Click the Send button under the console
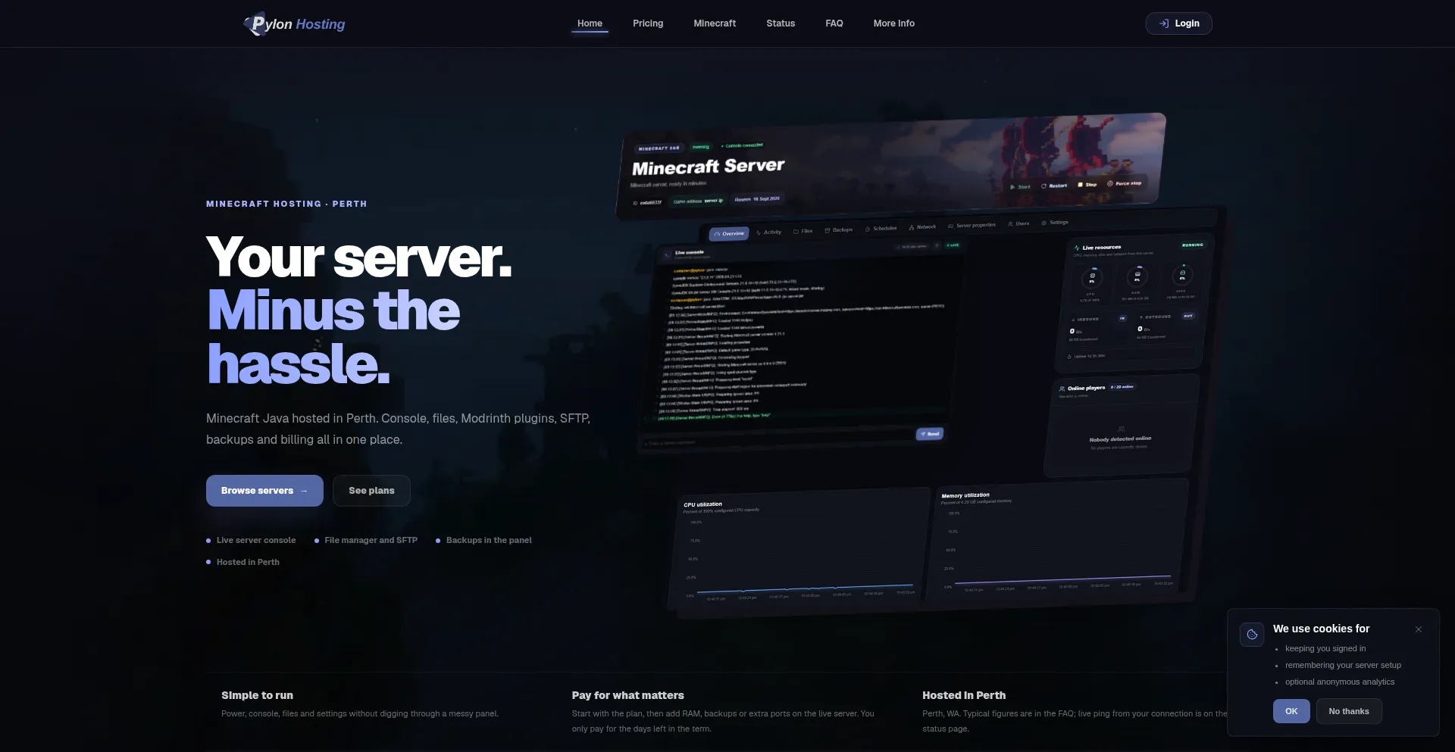This screenshot has width=1455, height=752. (x=930, y=434)
